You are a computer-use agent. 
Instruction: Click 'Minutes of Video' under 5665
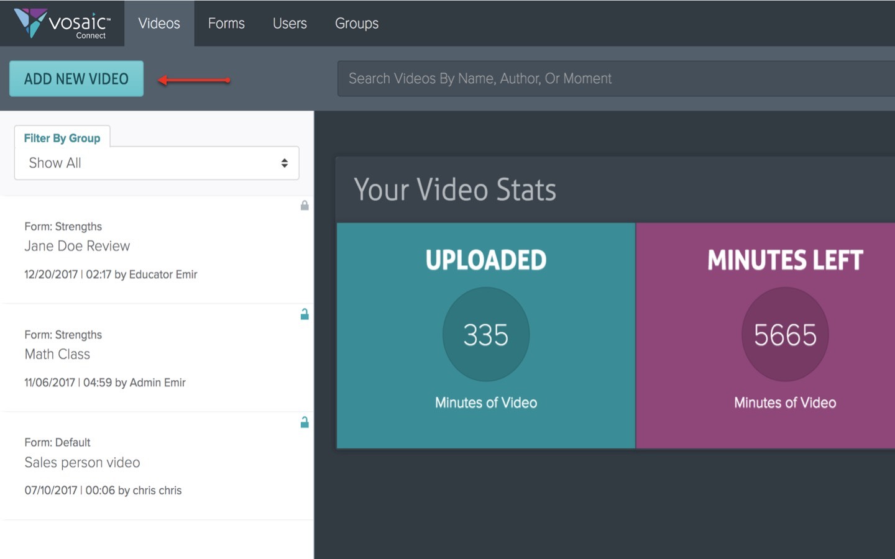tap(785, 402)
